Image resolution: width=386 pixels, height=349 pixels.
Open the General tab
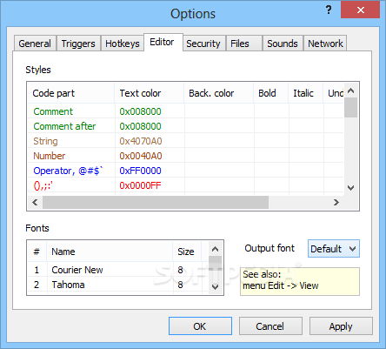pyautogui.click(x=35, y=44)
